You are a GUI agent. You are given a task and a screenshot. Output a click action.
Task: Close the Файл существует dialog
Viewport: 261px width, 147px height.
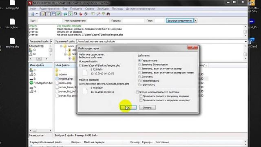(x=193, y=47)
